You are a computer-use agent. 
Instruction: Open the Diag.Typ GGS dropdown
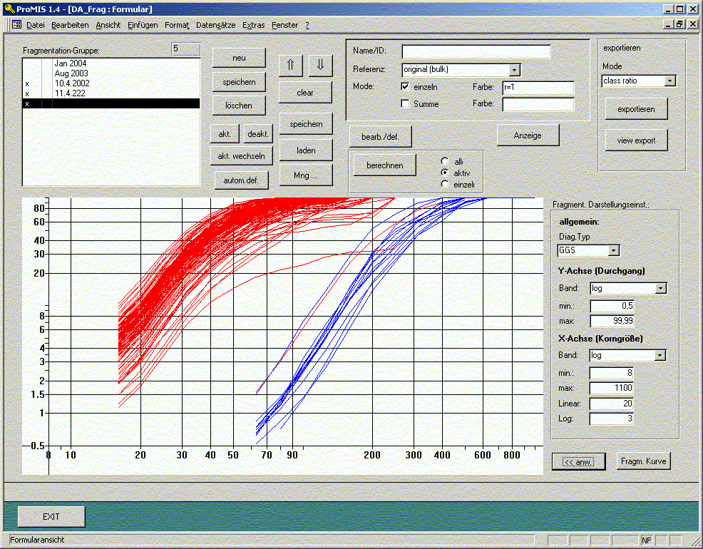(x=614, y=251)
